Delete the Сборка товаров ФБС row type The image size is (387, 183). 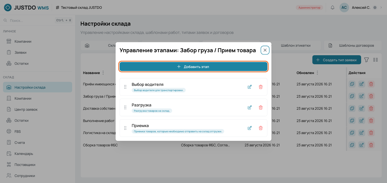371,145
